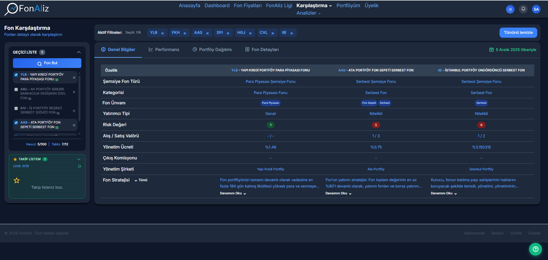Toggle the light theme sun icon
Image resolution: width=548 pixels, height=260 pixels.
(510, 9)
